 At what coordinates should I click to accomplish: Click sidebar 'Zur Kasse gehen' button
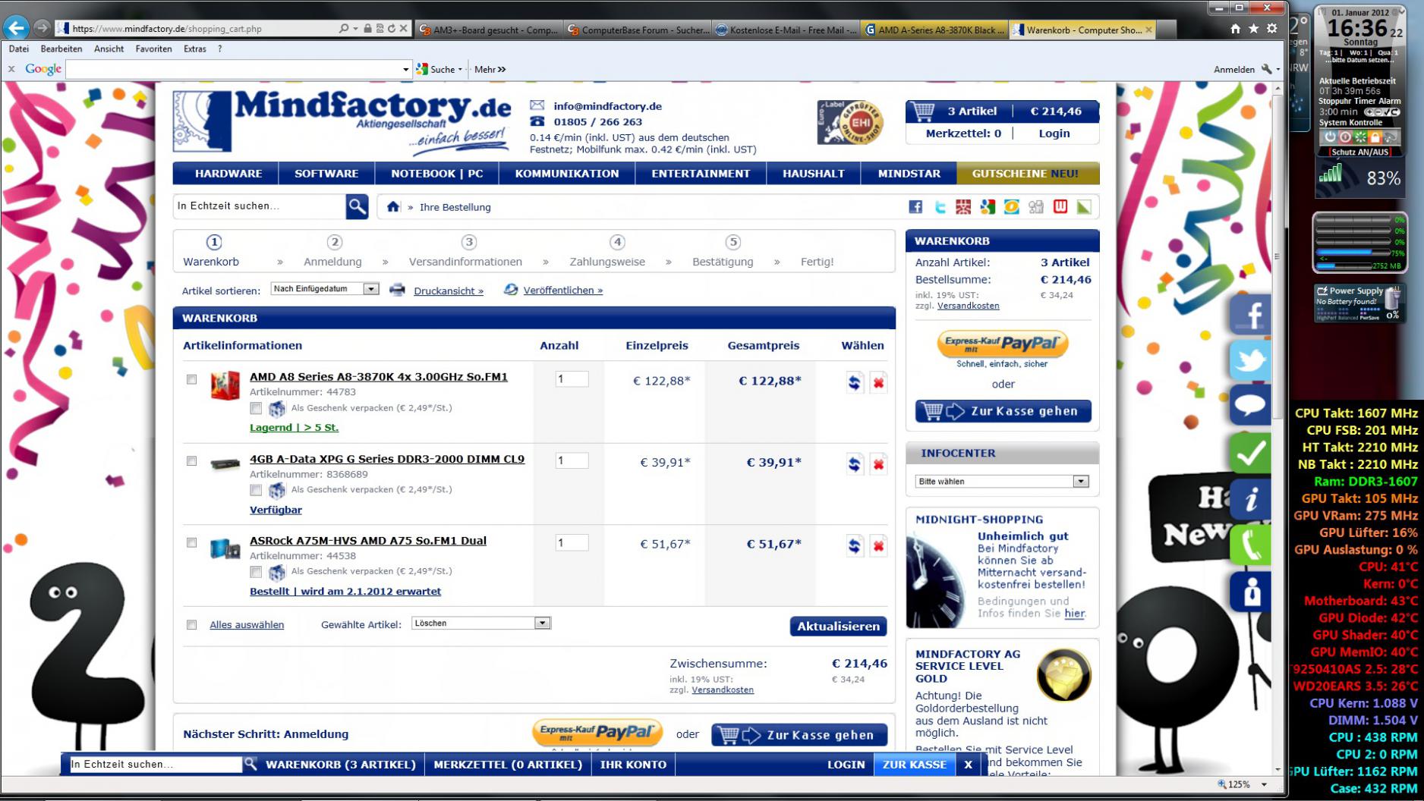point(1003,411)
